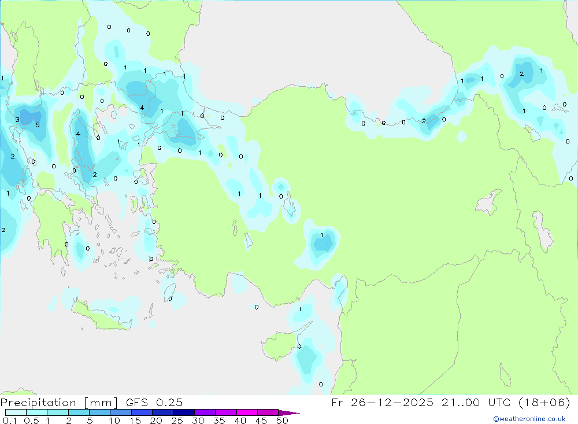Select the 0.5–1 mm legend color box
Screen dimensions: 578x424
pos(37,412)
